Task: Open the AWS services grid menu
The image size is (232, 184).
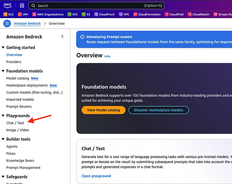Action: [22, 5]
